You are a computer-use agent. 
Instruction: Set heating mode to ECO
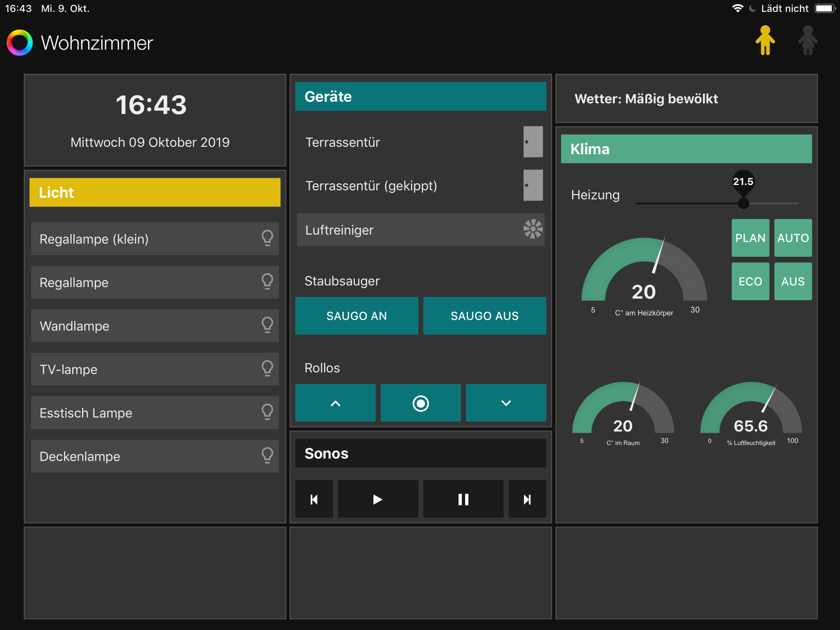pyautogui.click(x=750, y=281)
